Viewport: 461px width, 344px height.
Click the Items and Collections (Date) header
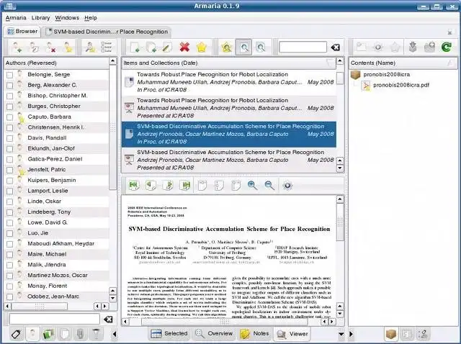(x=229, y=63)
